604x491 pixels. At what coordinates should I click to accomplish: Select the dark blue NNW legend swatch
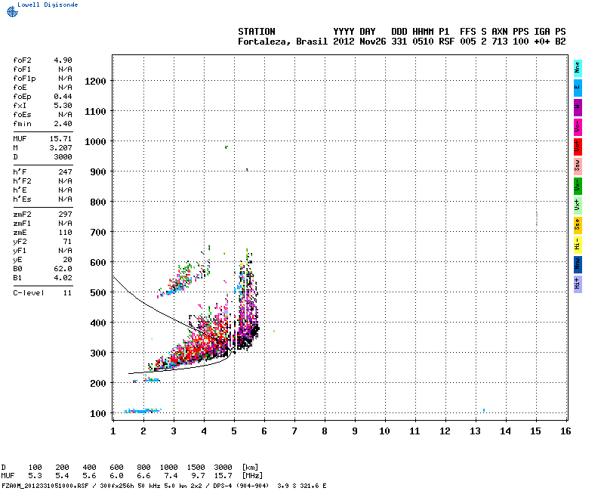578,265
